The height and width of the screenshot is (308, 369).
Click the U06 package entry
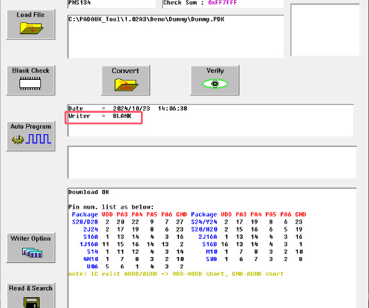[93, 266]
